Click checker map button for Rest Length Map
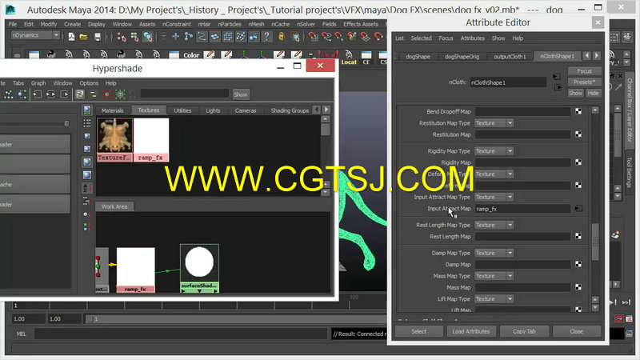Image resolution: width=640 pixels, height=360 pixels. pyautogui.click(x=578, y=236)
